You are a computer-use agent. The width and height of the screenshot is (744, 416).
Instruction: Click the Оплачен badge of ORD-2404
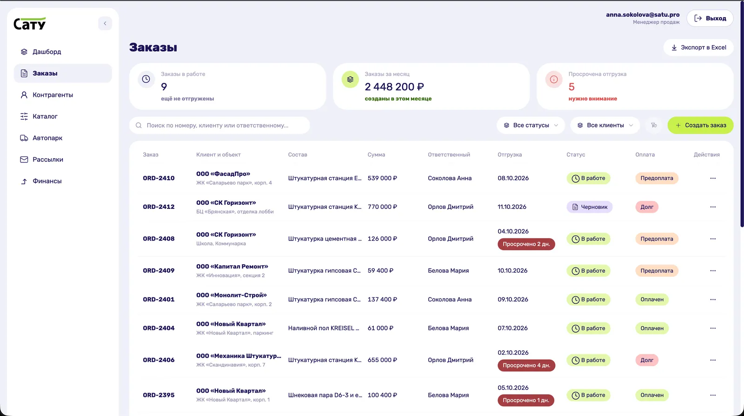652,328
